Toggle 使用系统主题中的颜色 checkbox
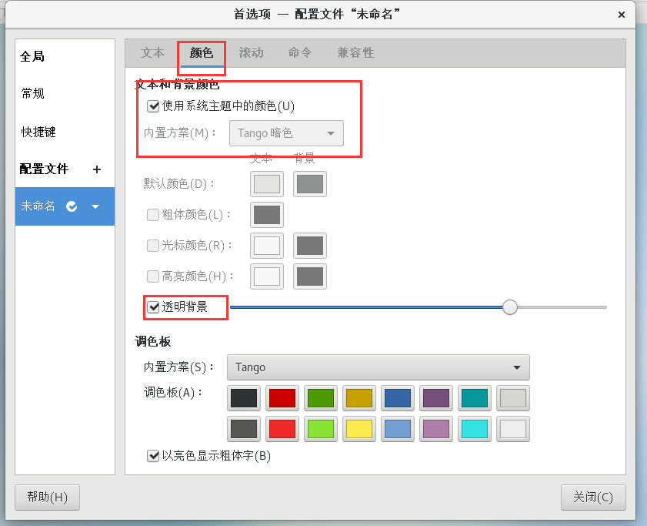The width and height of the screenshot is (647, 526). (153, 106)
